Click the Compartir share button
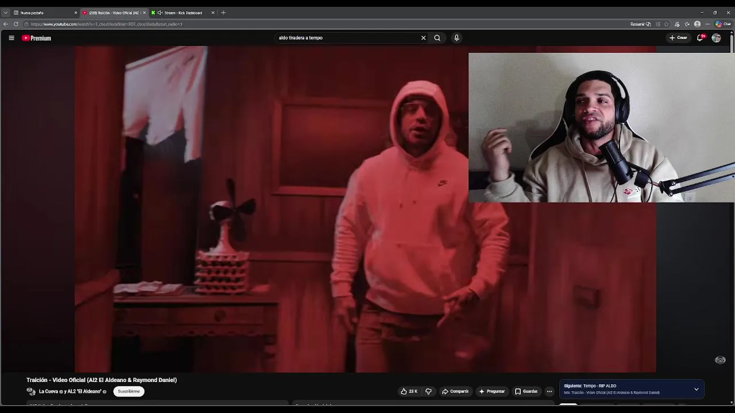Screen dimensions: 735x413 point(455,391)
